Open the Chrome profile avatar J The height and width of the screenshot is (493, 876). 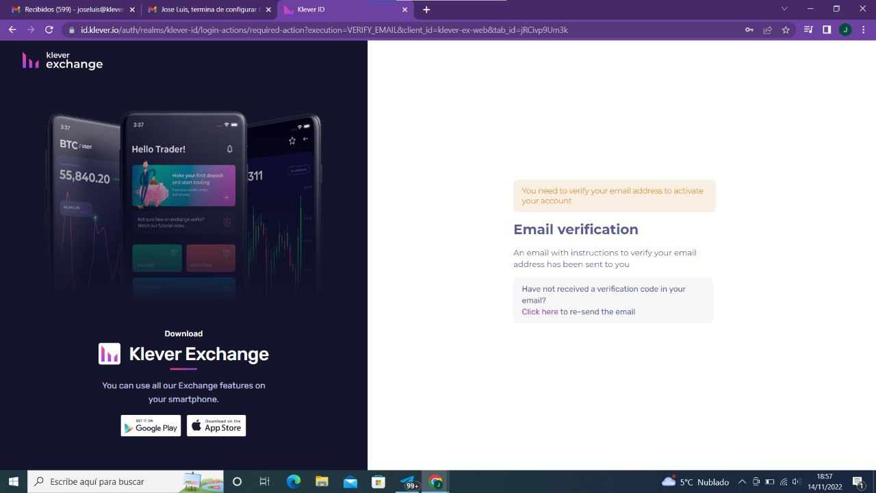[845, 30]
